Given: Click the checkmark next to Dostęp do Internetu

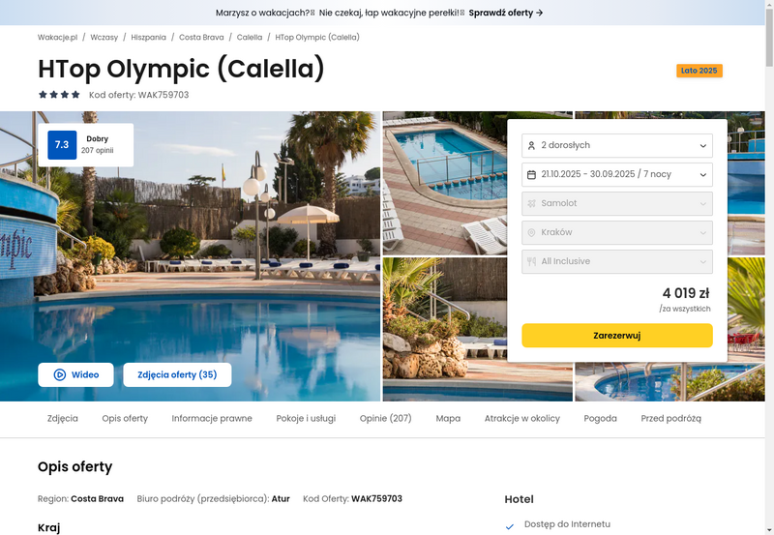Looking at the screenshot, I should coord(510,526).
